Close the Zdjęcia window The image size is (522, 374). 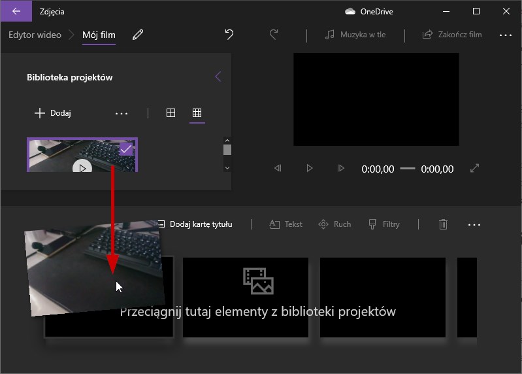tap(506, 11)
